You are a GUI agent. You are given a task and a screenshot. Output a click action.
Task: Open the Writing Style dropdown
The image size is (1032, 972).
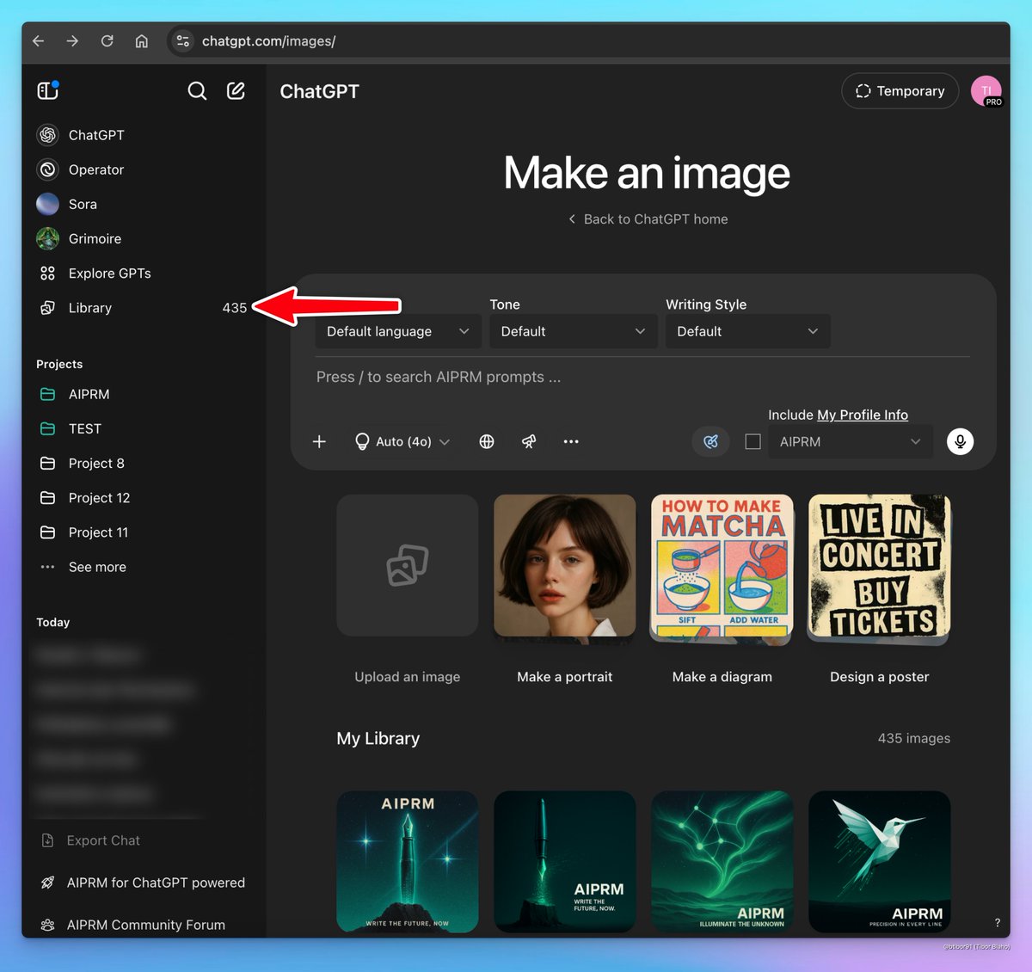click(746, 331)
